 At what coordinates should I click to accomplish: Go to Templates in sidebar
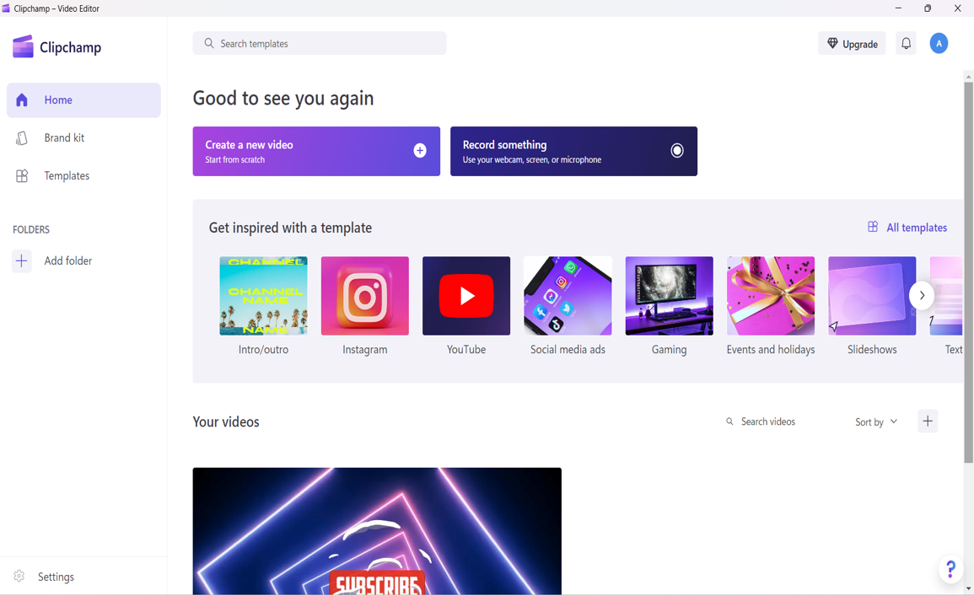[x=67, y=176]
